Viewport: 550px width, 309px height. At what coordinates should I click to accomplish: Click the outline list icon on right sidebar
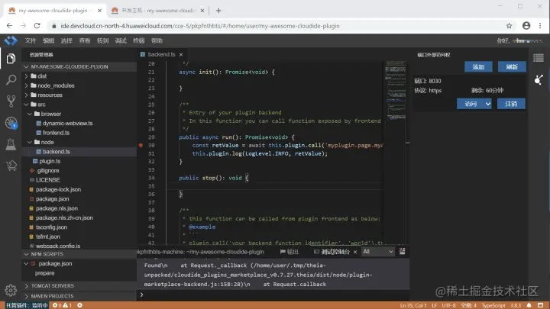click(539, 58)
